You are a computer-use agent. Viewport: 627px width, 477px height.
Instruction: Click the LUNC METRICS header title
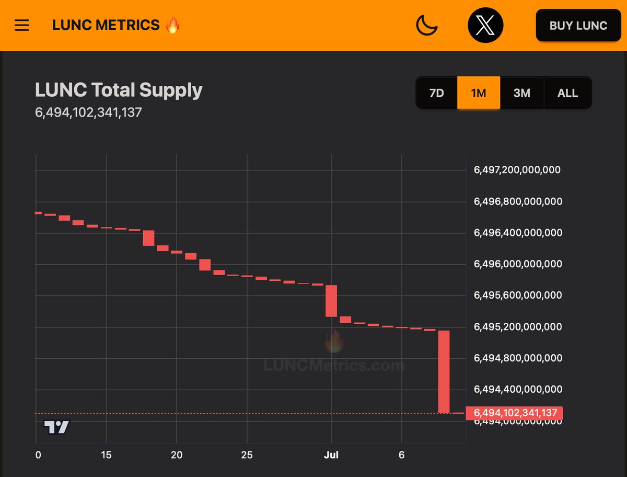[107, 25]
